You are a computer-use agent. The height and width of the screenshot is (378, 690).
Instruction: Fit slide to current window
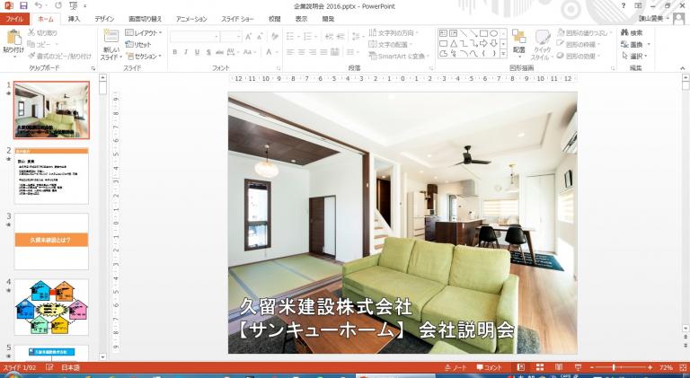click(683, 367)
